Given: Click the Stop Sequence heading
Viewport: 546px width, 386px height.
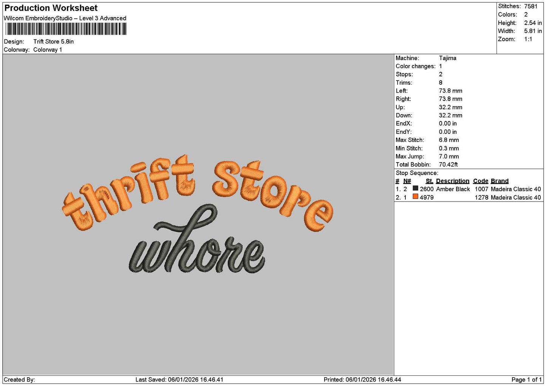Looking at the screenshot, I should coord(417,173).
